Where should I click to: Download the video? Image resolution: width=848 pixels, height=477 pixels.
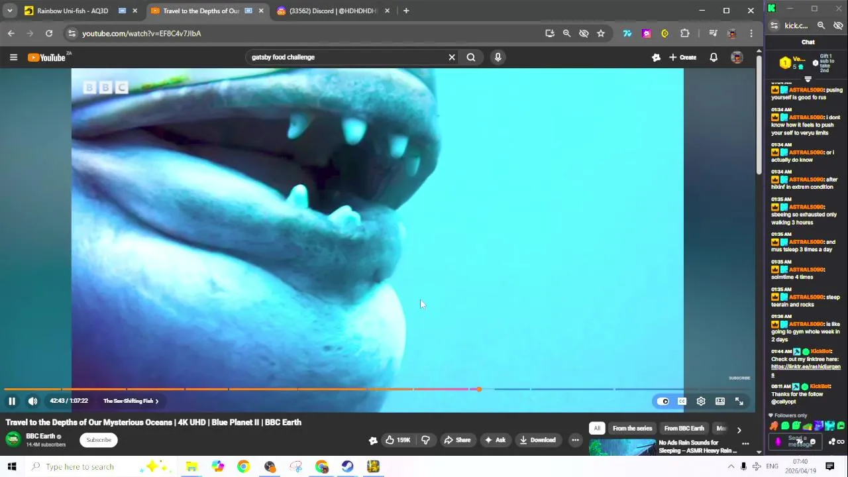tap(538, 440)
